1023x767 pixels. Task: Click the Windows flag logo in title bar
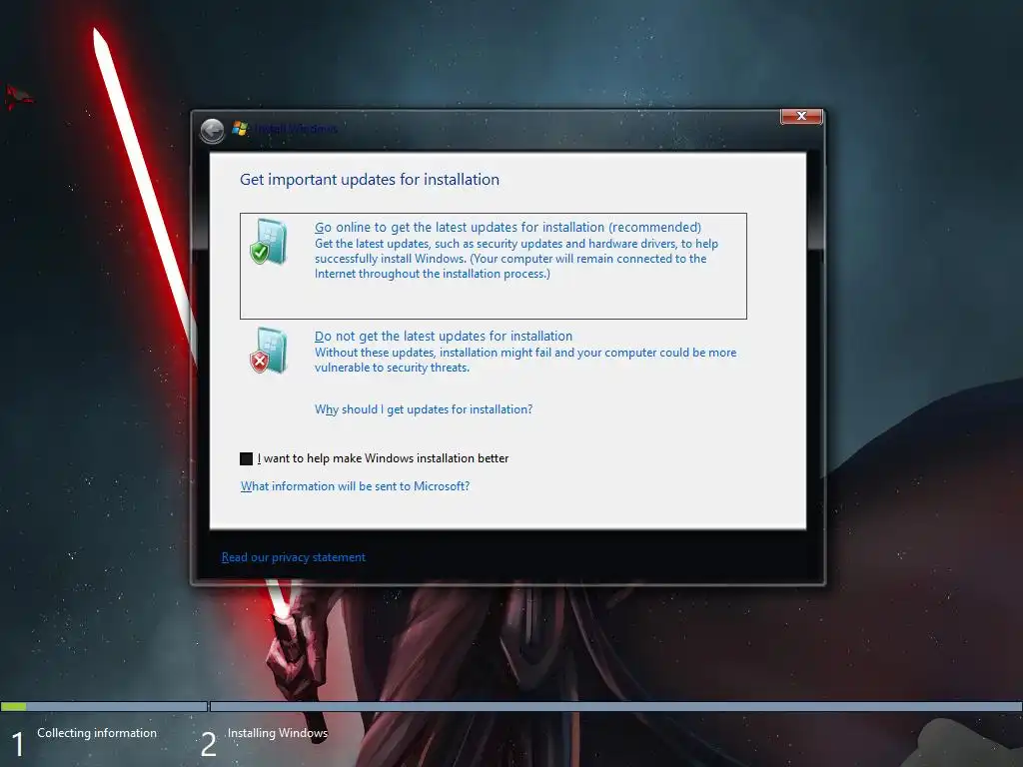(x=240, y=128)
